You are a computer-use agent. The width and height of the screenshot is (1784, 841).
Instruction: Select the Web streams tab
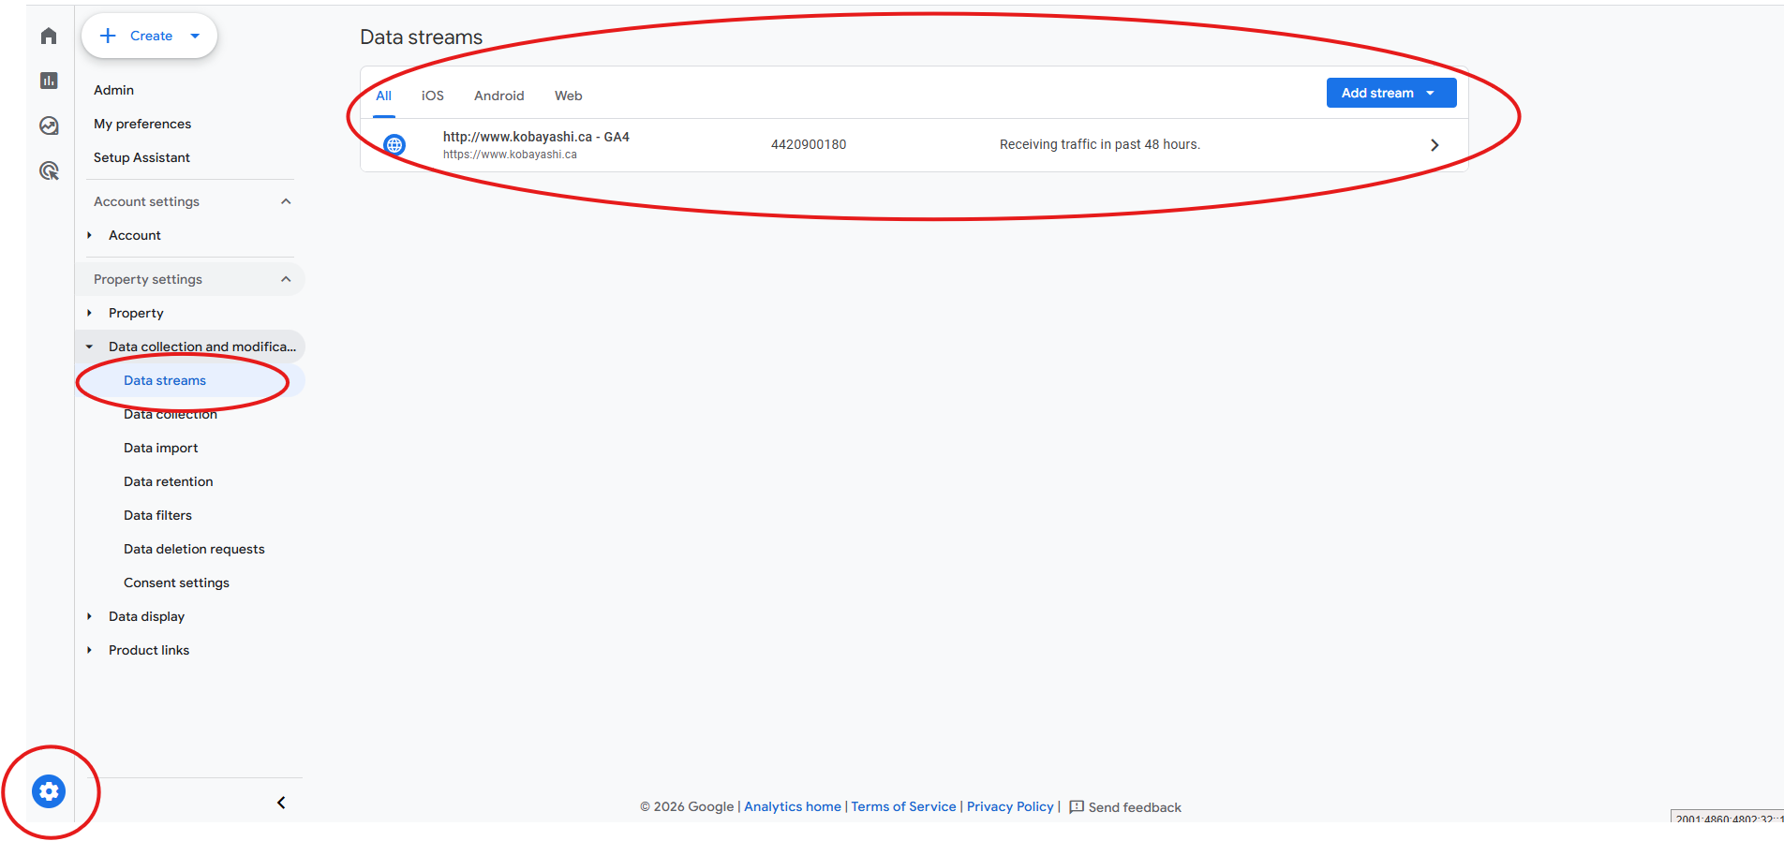(x=568, y=96)
